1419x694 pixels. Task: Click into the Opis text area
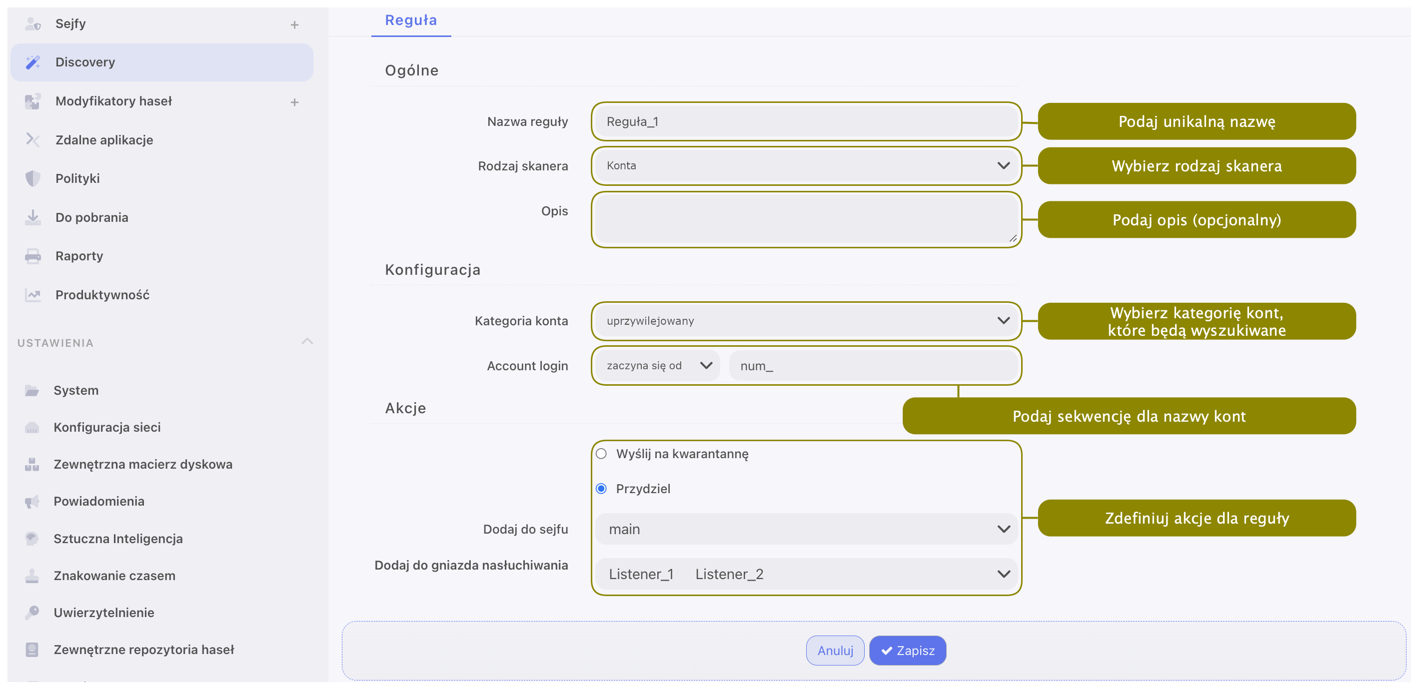tap(806, 219)
